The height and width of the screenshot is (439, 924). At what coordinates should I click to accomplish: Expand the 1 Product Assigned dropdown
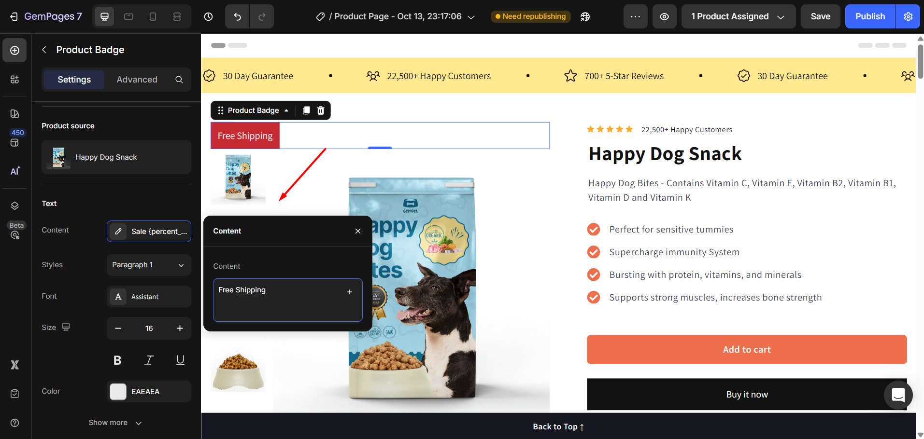tap(738, 16)
